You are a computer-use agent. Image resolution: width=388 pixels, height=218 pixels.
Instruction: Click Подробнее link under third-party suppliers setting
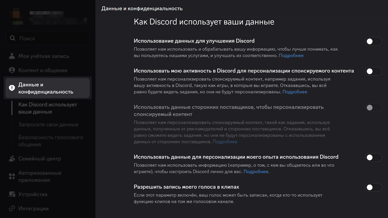(x=225, y=142)
